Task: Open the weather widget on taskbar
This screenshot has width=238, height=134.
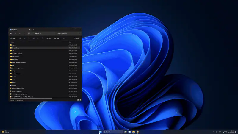Action: tap(5, 132)
